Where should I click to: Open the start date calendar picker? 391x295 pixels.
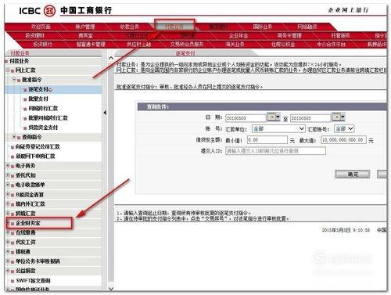point(274,117)
